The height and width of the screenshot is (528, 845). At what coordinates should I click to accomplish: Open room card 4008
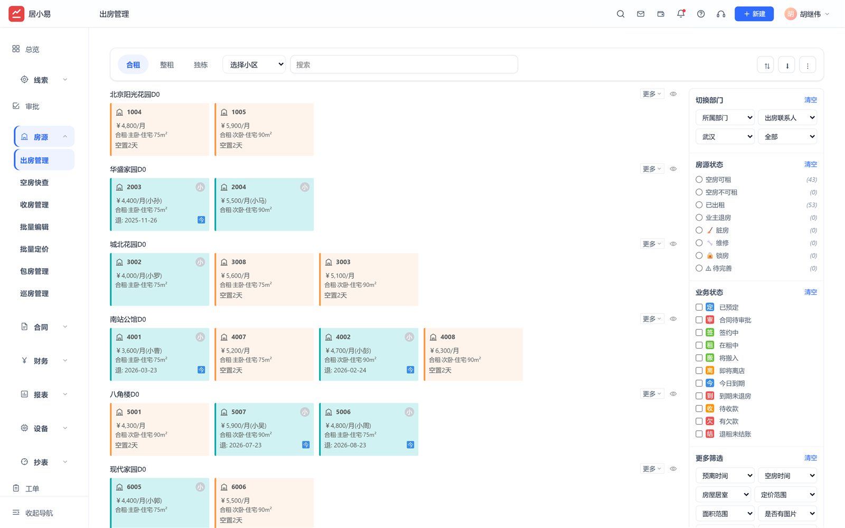pyautogui.click(x=473, y=354)
